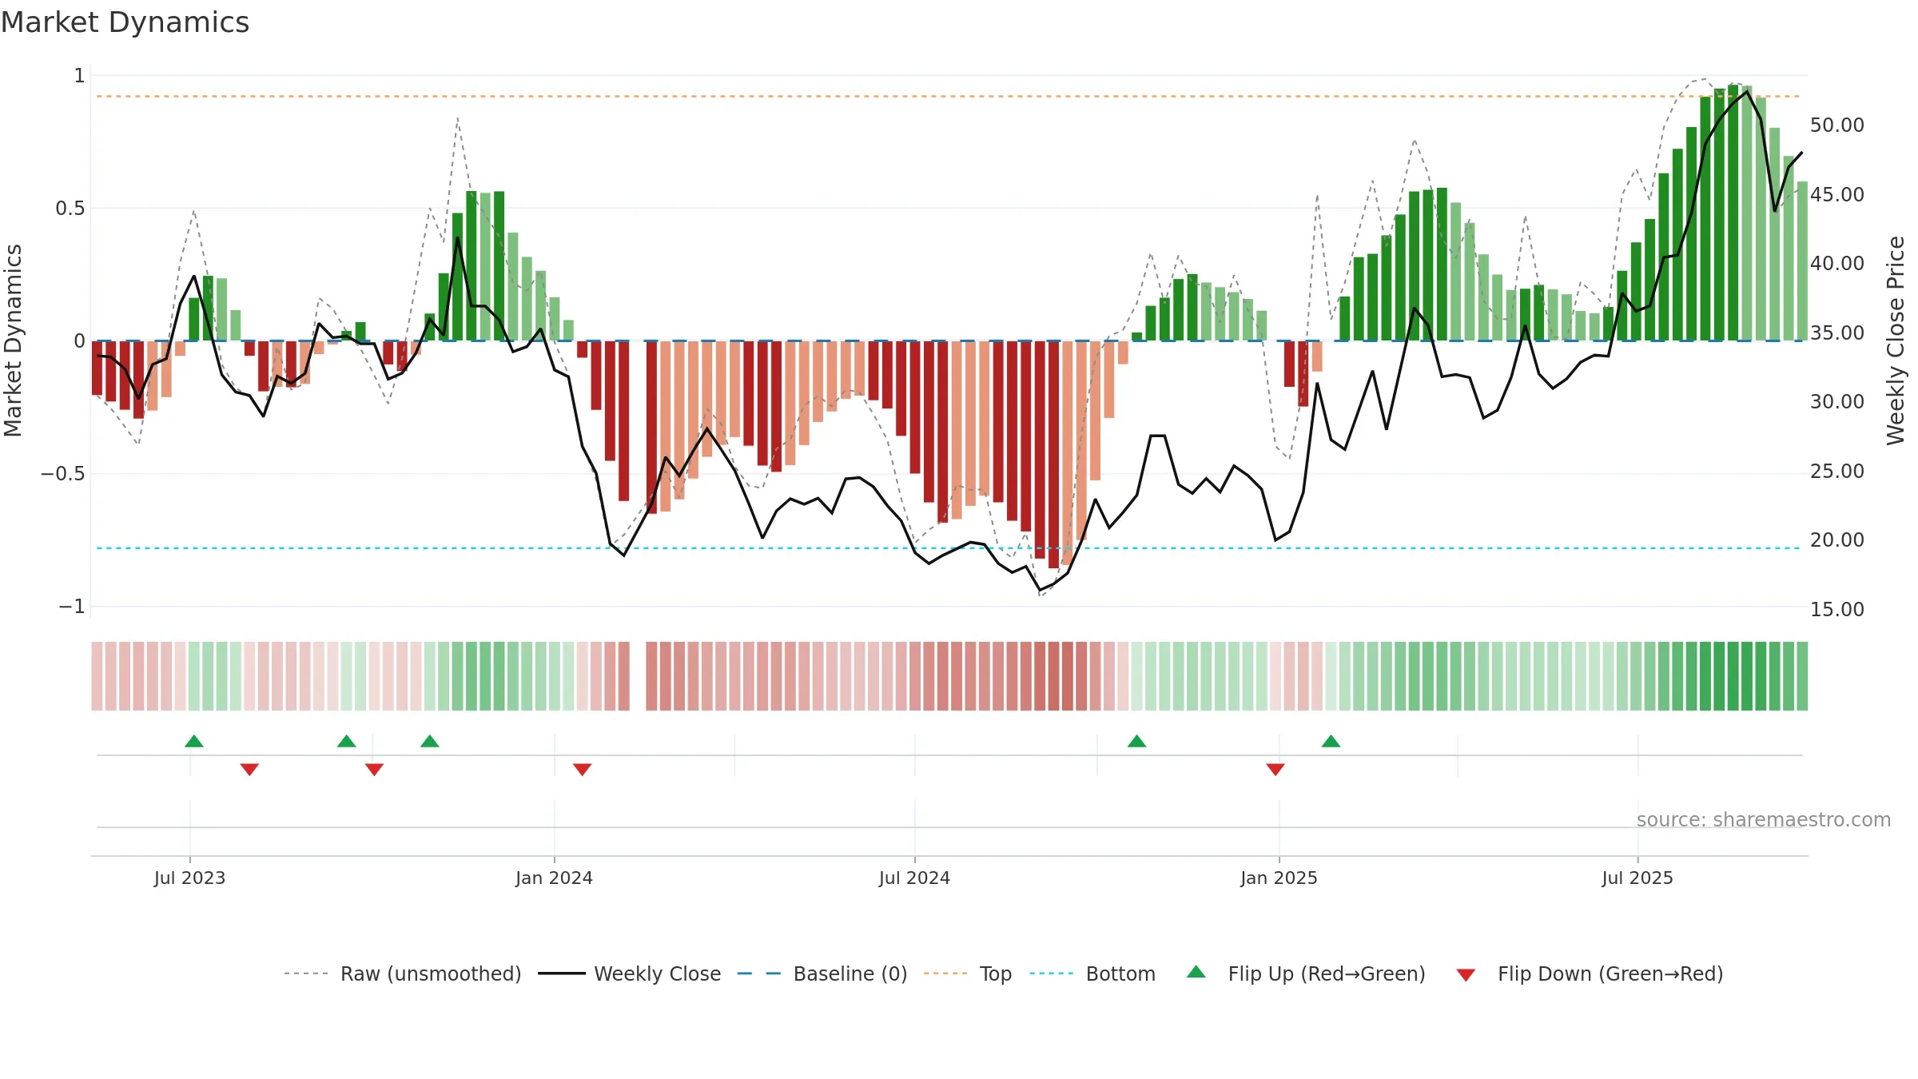
Task: Toggle the Flip Down (Green→Red) legend entry
Action: [x=1589, y=973]
